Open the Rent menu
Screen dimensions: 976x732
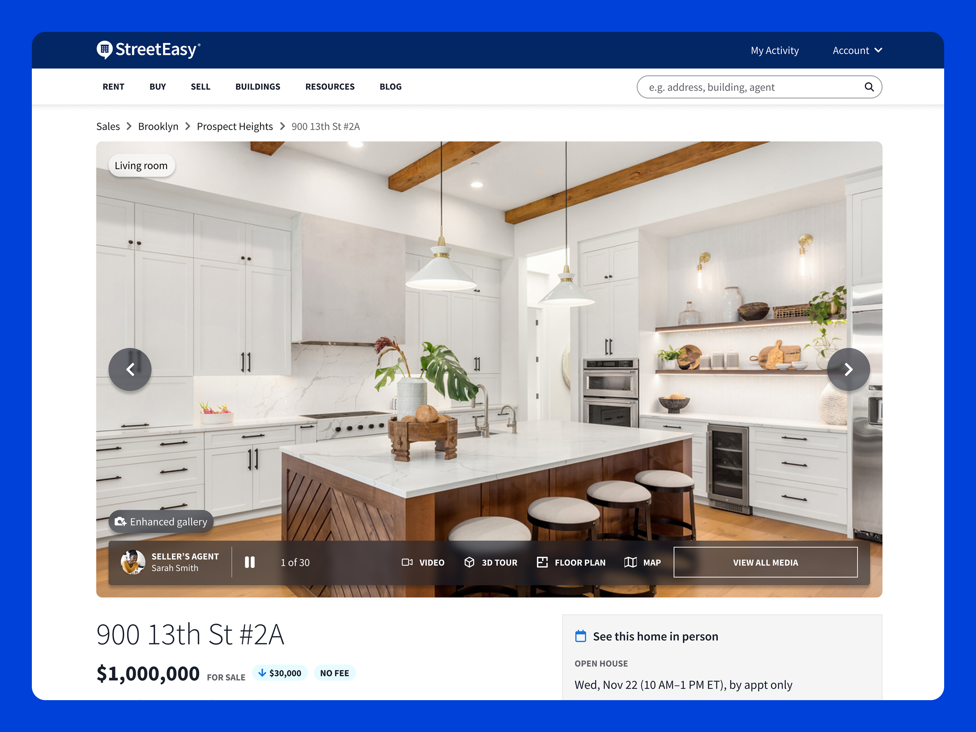114,86
